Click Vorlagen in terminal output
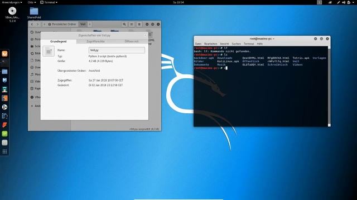The width and height of the screenshot is (357, 200). (x=319, y=58)
